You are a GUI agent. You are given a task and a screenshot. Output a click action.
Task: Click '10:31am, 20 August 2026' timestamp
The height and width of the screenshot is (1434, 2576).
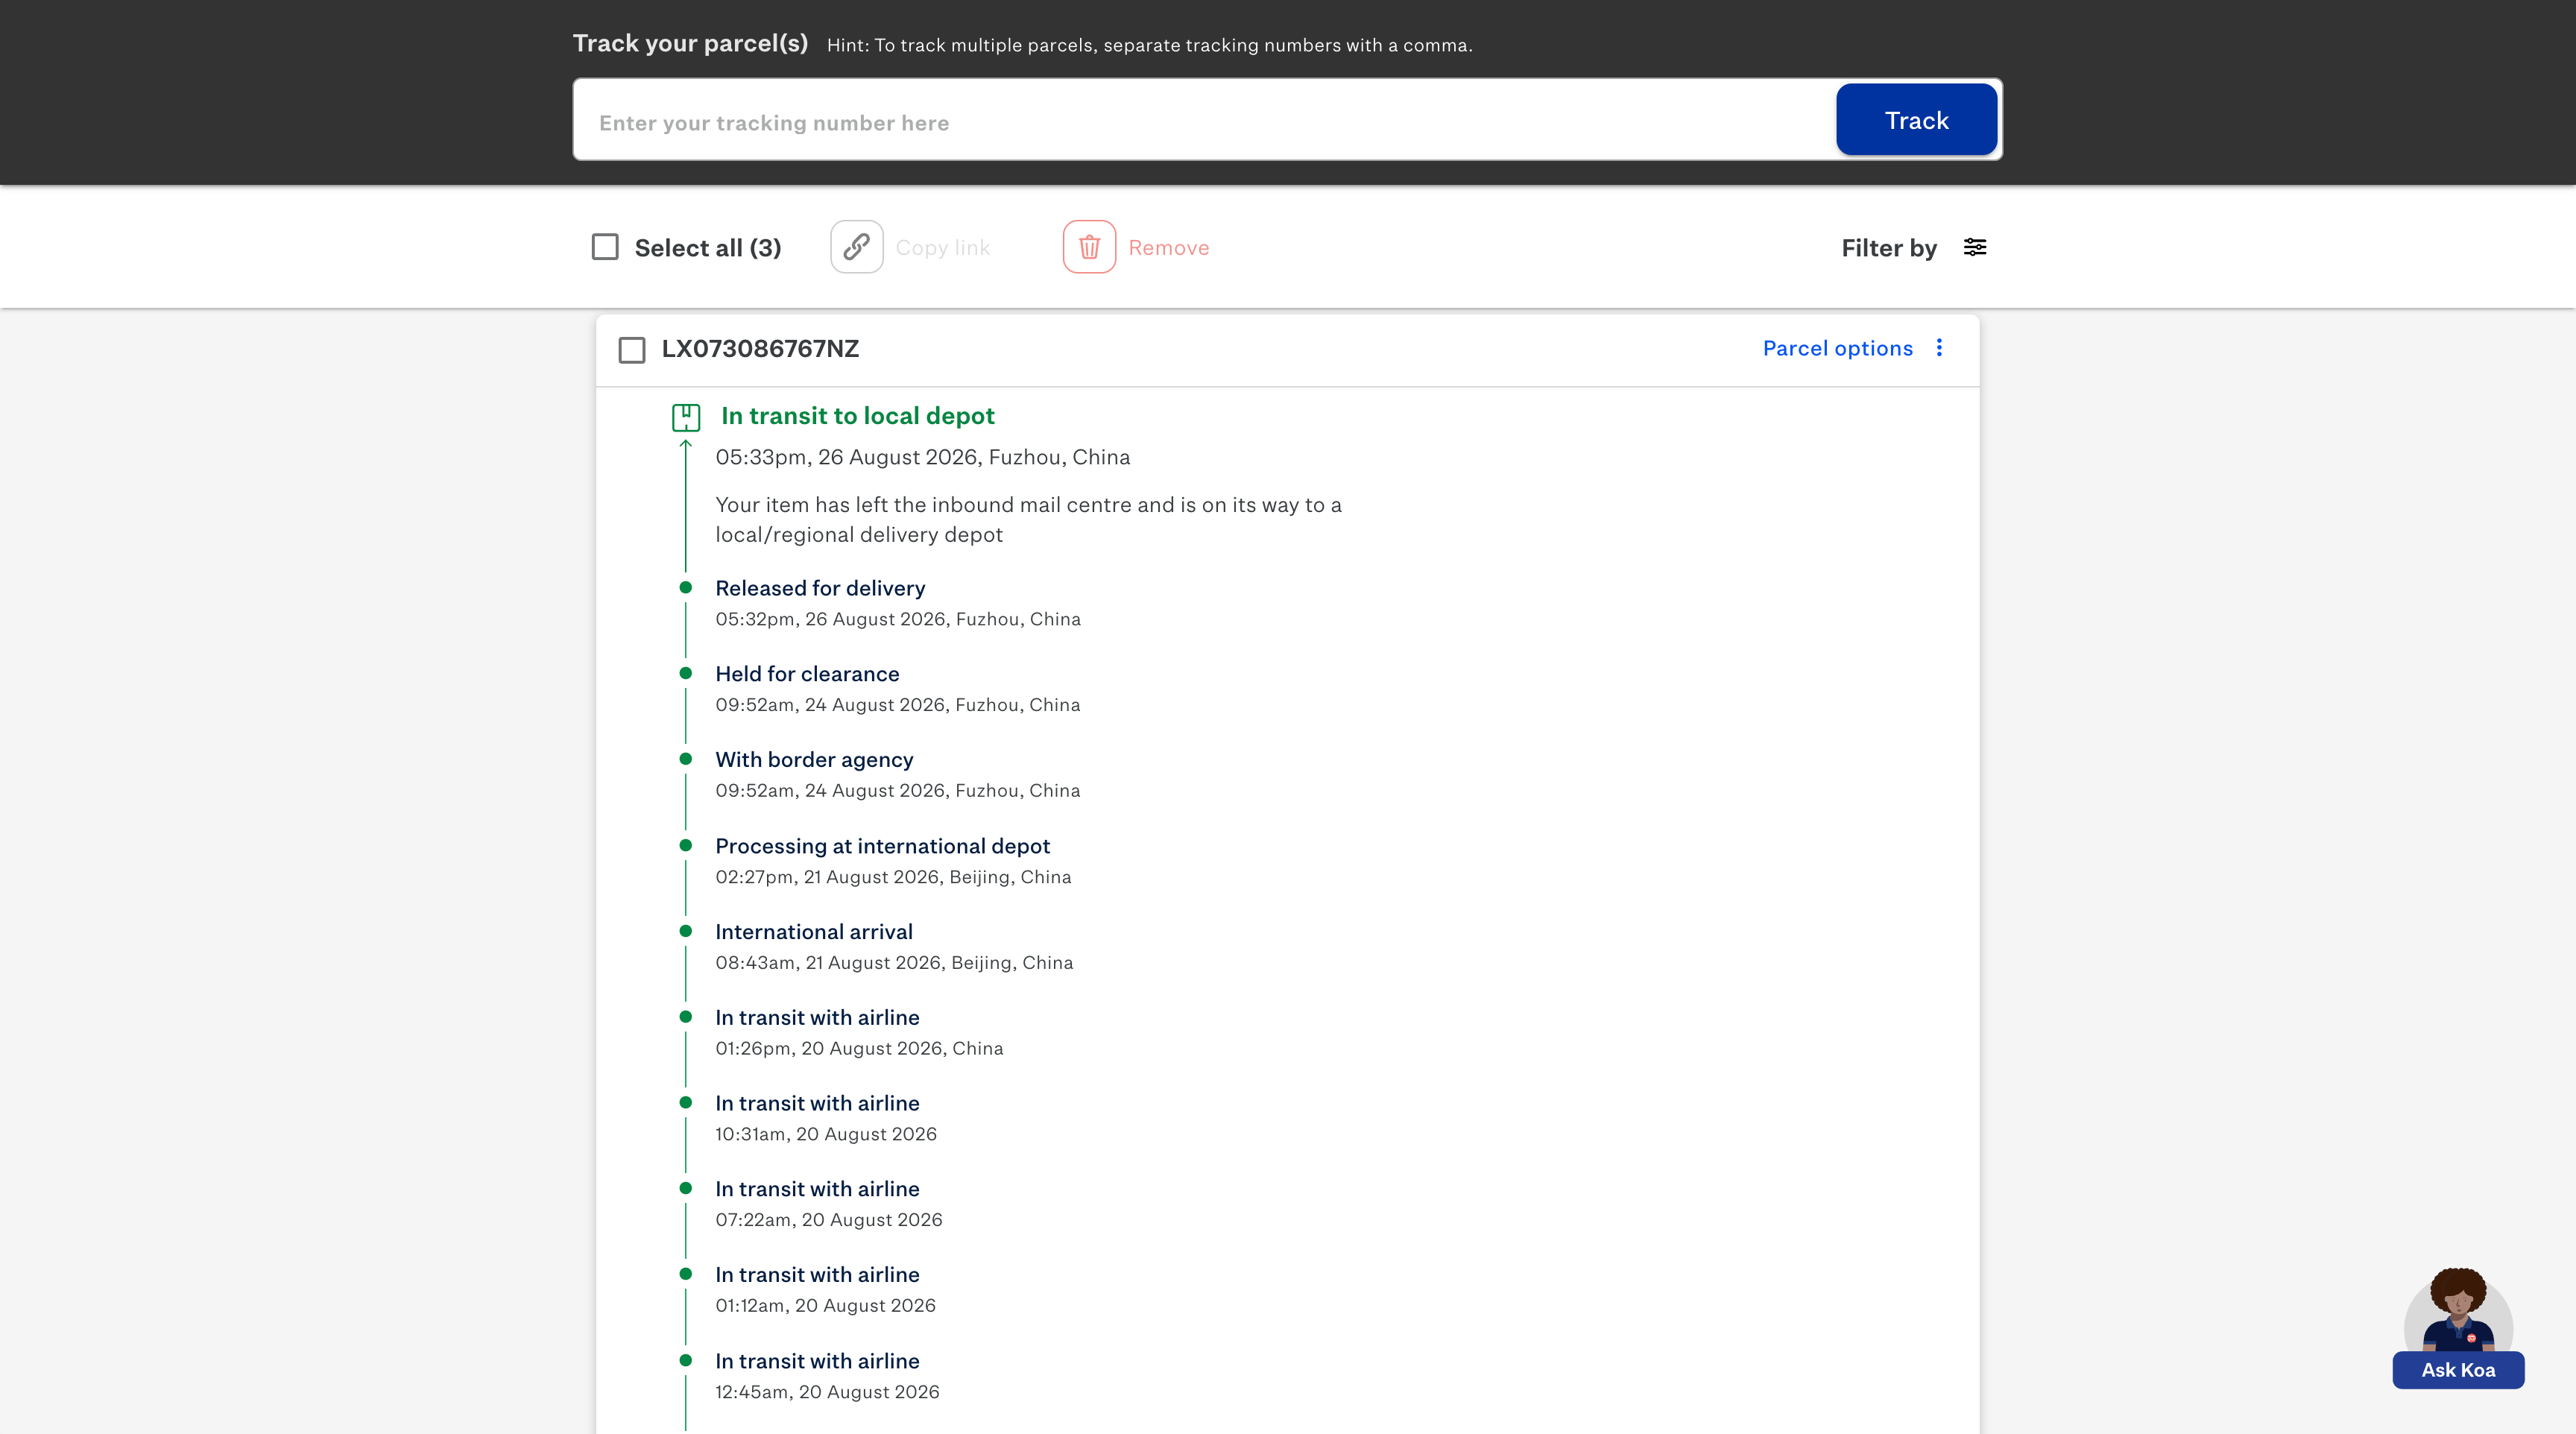tap(826, 1134)
